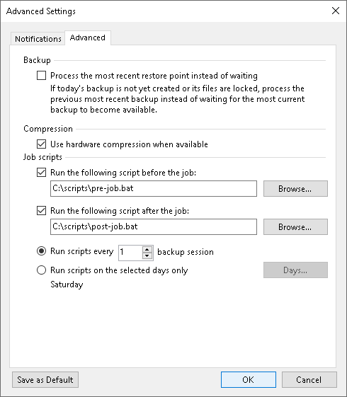Click the Compression section heading
This screenshot has width=347, height=397.
coord(48,129)
